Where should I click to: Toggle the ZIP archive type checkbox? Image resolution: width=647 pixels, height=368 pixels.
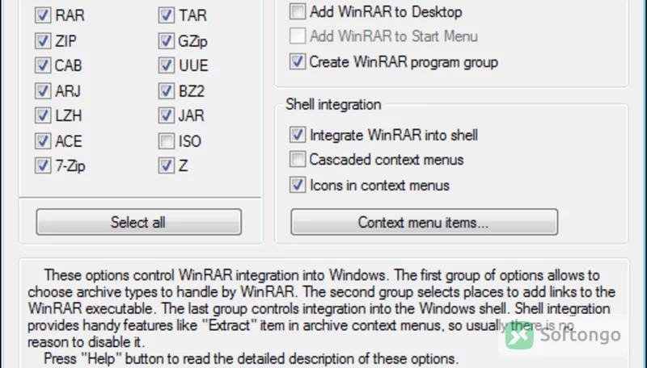43,40
